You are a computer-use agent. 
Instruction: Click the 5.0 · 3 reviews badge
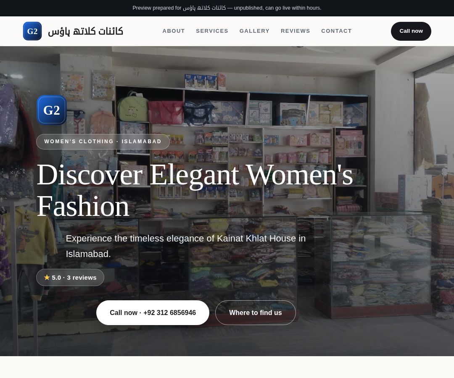click(x=70, y=277)
